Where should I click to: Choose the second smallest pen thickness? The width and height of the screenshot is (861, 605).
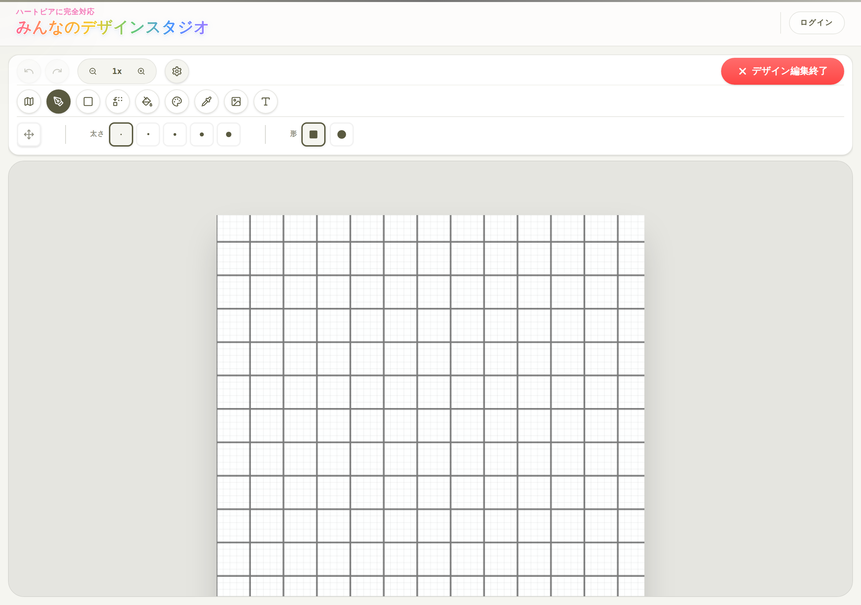(148, 134)
